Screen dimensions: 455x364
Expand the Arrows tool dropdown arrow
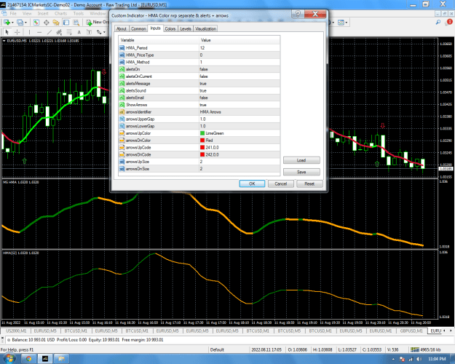104,32
